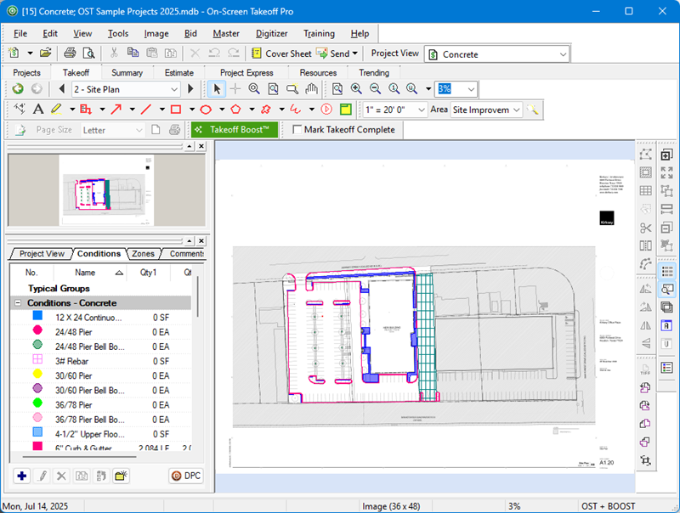This screenshot has width=680, height=513.
Task: Select the Ellipse annotation tool
Action: point(206,110)
